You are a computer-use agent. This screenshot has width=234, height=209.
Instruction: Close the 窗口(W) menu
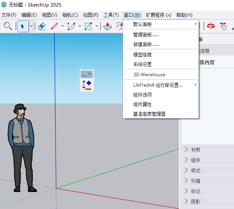click(x=132, y=15)
